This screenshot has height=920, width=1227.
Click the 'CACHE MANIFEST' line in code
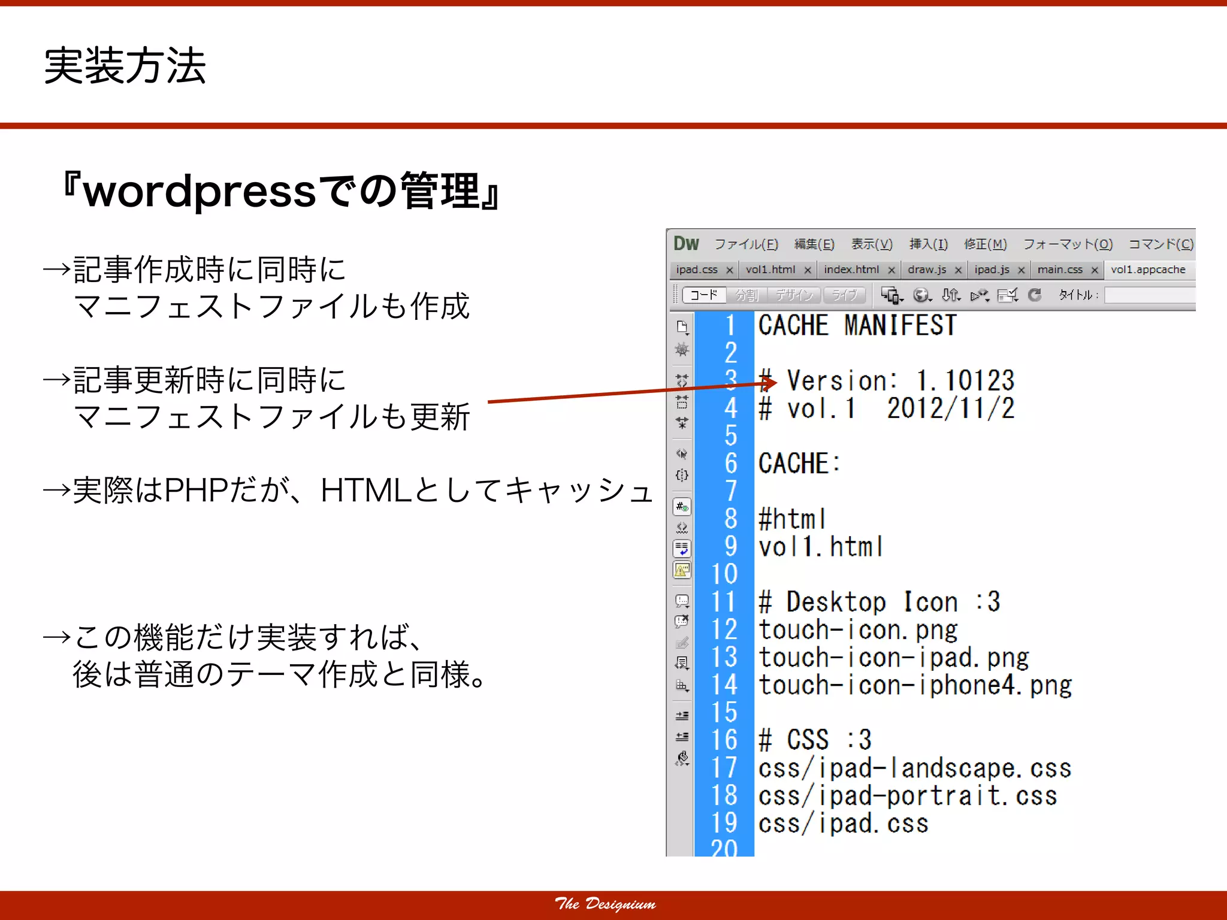tap(857, 326)
